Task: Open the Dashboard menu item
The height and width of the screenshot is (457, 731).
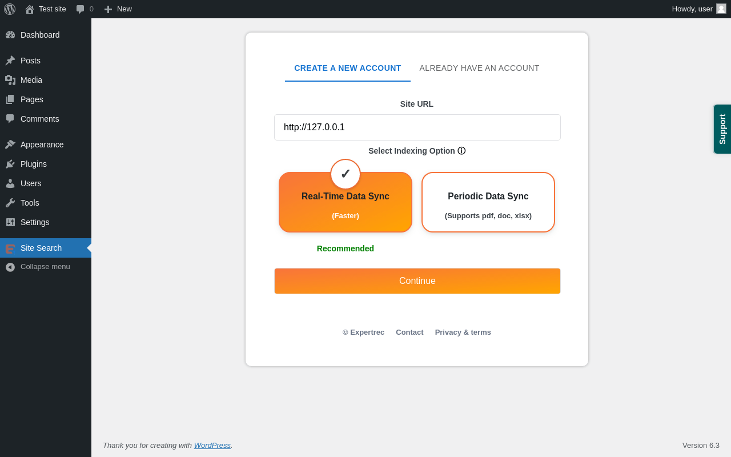Action: click(46, 35)
